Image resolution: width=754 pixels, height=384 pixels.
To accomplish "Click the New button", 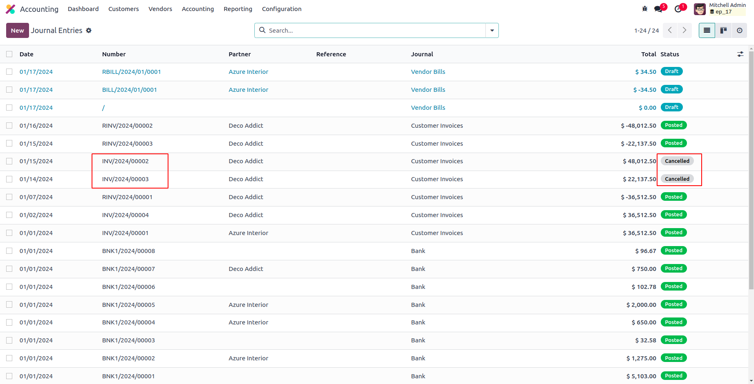I will pyautogui.click(x=17, y=31).
